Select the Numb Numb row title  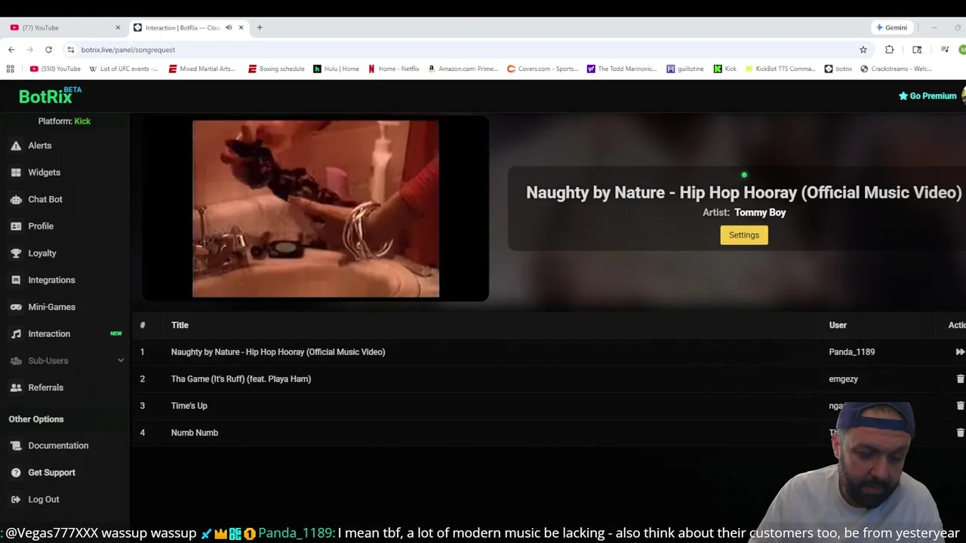[194, 433]
